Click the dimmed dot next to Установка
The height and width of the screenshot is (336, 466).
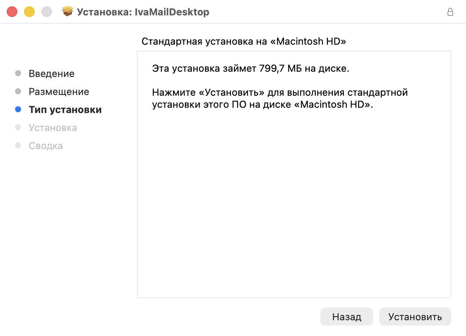pos(18,128)
